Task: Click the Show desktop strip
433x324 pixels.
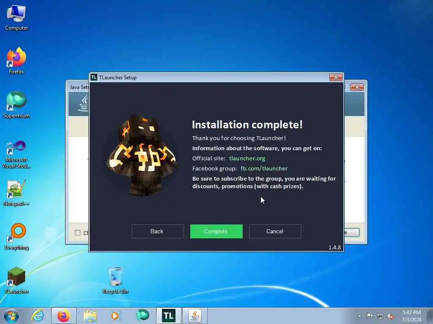Action: [430, 316]
